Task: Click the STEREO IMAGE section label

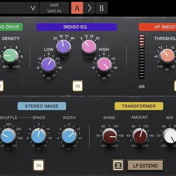Action: point(42,106)
